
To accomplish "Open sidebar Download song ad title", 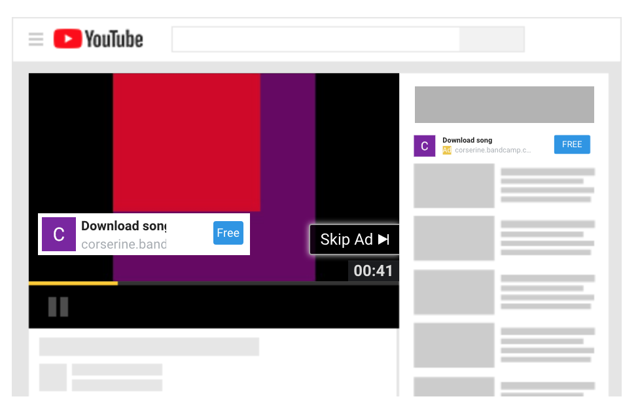I will click(467, 140).
